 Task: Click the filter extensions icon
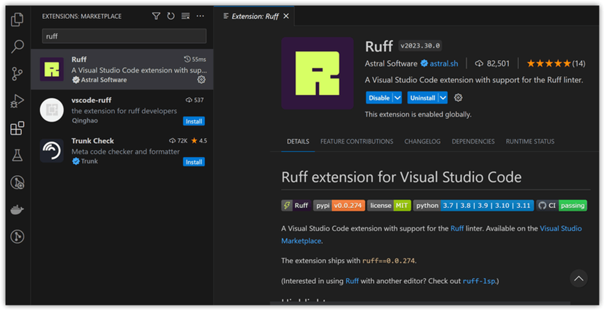(156, 16)
